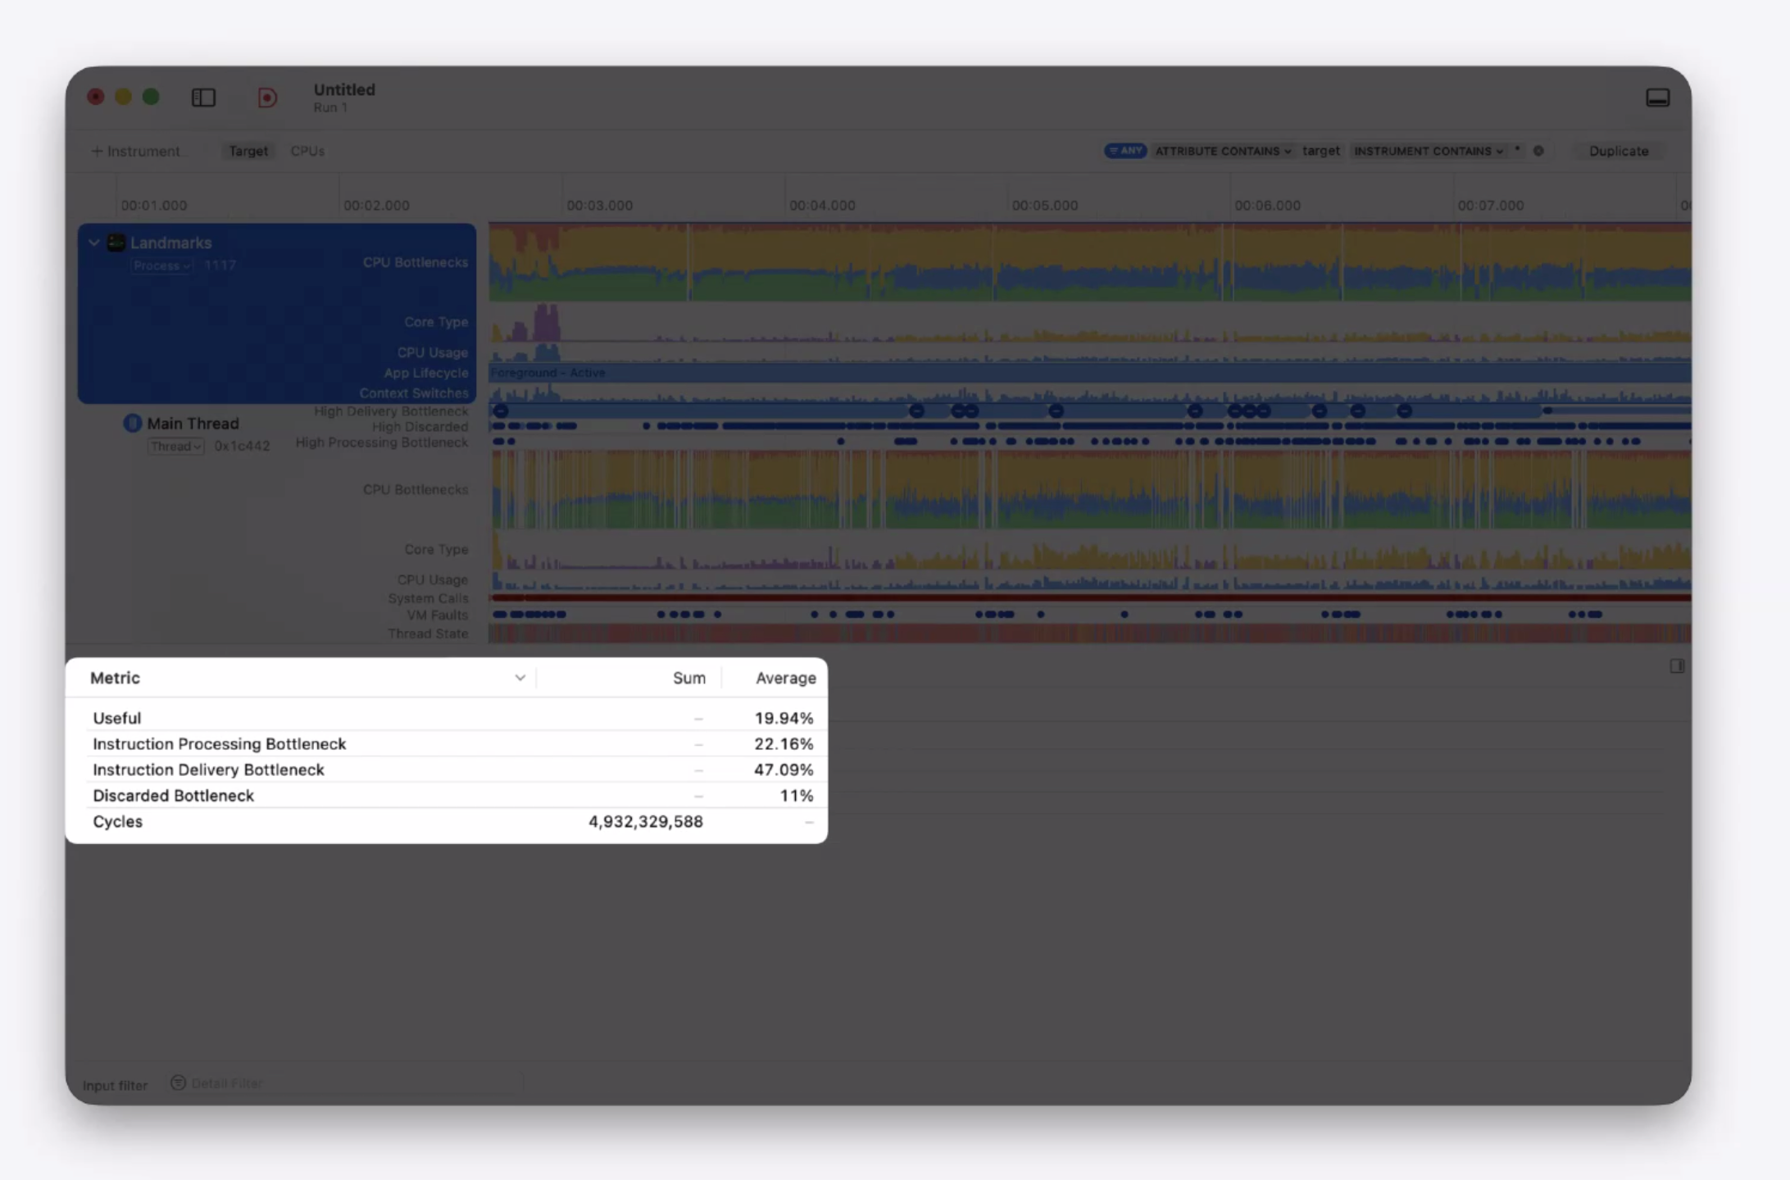Click the add Instrument button

136,151
